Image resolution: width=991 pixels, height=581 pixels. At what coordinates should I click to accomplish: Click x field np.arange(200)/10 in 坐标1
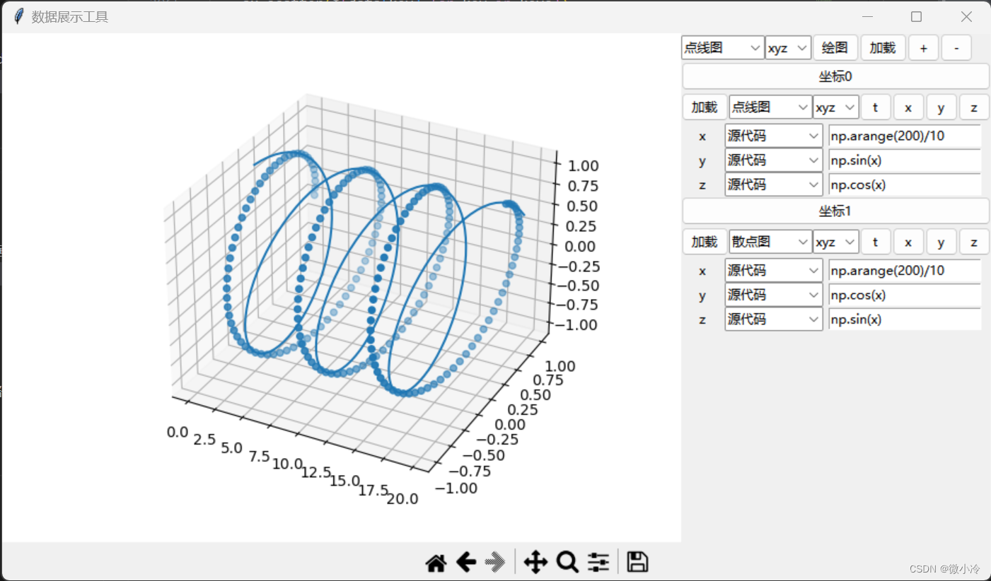pos(905,270)
